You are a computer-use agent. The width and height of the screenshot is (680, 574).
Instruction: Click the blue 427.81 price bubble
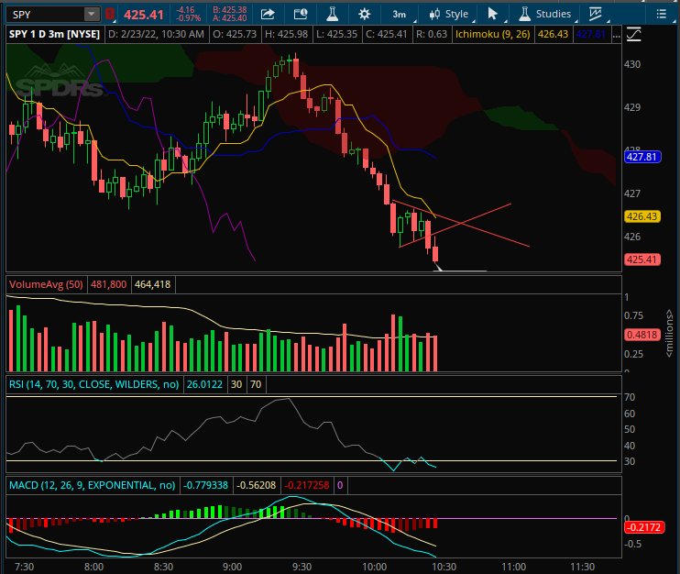coord(642,157)
